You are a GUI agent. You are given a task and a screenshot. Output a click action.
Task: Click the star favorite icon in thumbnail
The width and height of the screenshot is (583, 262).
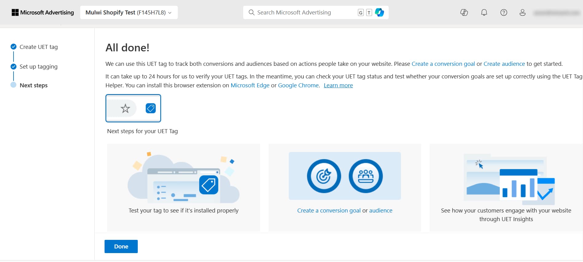coord(125,108)
